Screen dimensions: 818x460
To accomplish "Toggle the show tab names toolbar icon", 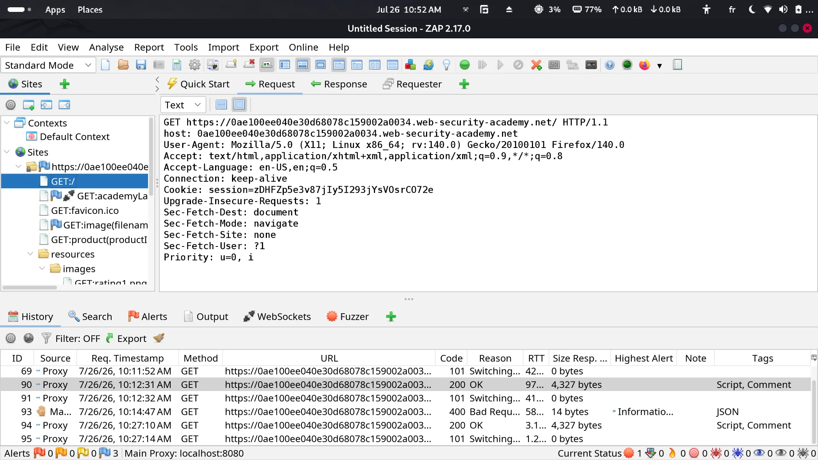I will click(x=267, y=65).
